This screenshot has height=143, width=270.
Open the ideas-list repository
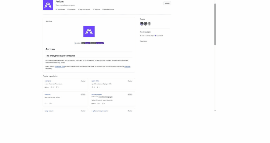(x=47, y=94)
